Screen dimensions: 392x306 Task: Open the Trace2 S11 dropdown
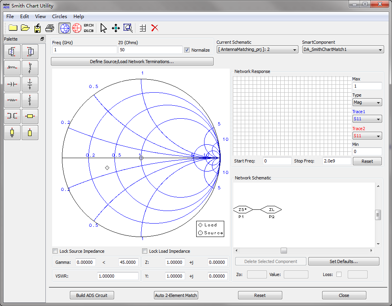pyautogui.click(x=367, y=136)
